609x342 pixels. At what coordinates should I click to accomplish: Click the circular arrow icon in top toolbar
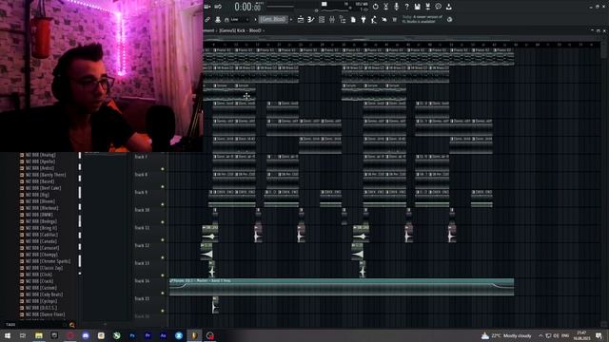tap(375, 7)
